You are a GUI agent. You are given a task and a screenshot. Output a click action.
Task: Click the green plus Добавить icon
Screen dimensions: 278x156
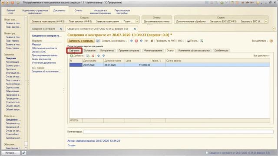point(71,56)
